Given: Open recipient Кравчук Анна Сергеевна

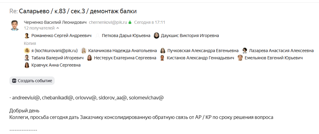Looking at the screenshot, I should pyautogui.click(x=52, y=65).
